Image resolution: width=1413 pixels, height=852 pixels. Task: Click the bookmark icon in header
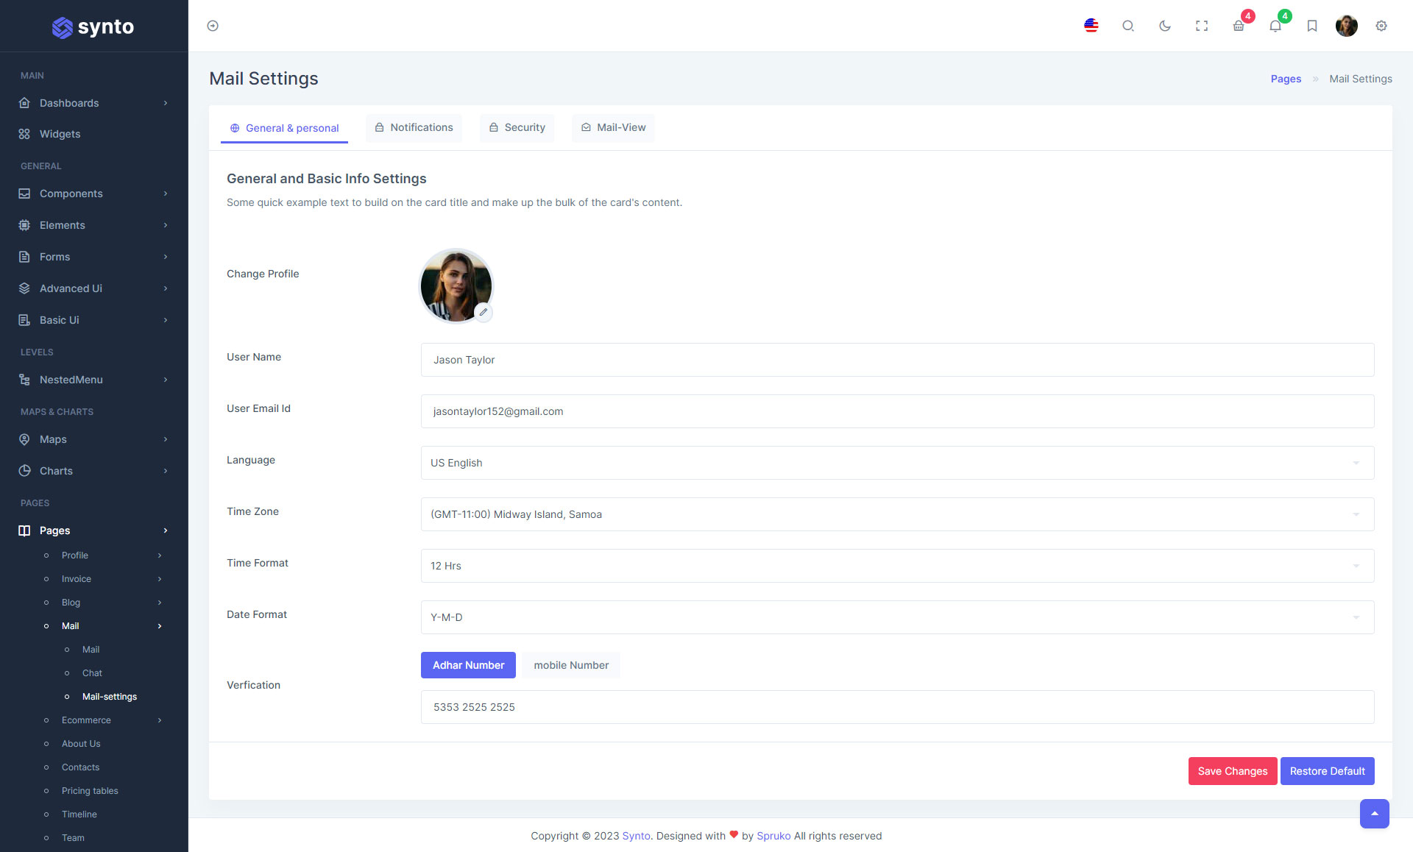click(x=1311, y=26)
